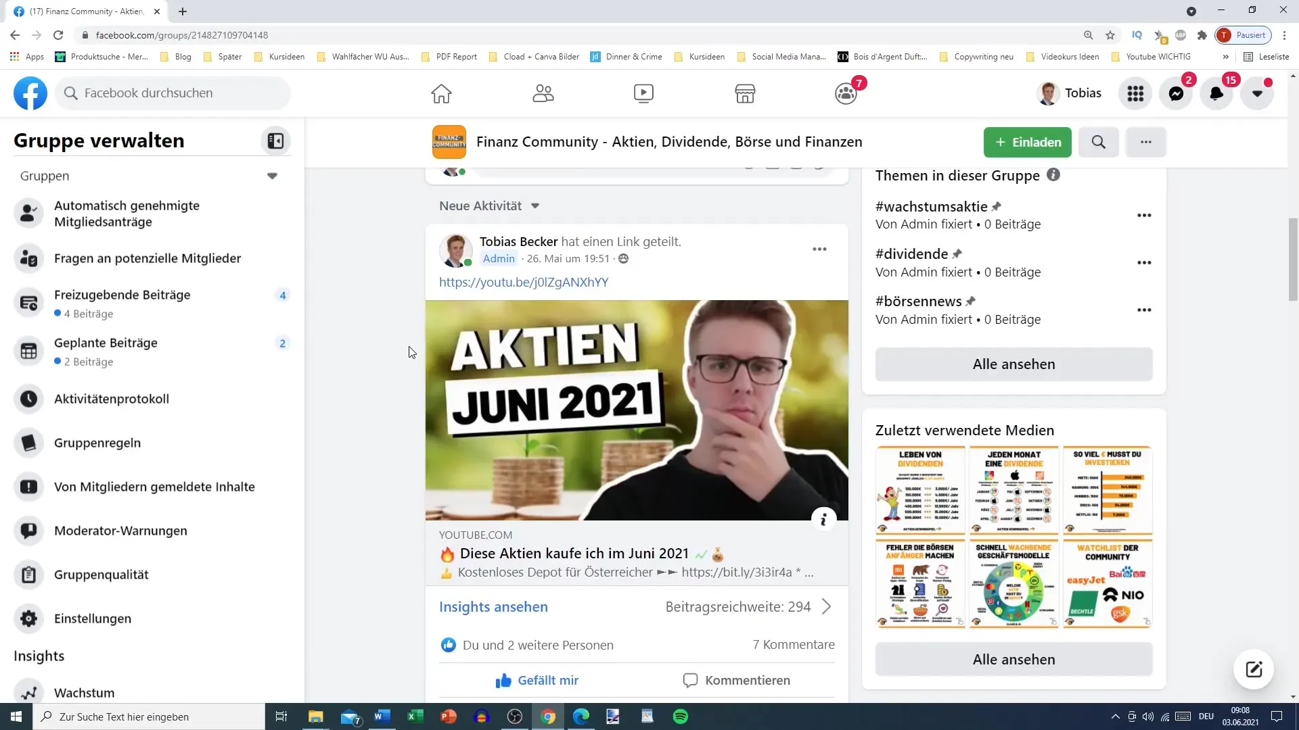This screenshot has width=1299, height=730.
Task: Open Watchlist der Community thumbnail
Action: point(1108,583)
